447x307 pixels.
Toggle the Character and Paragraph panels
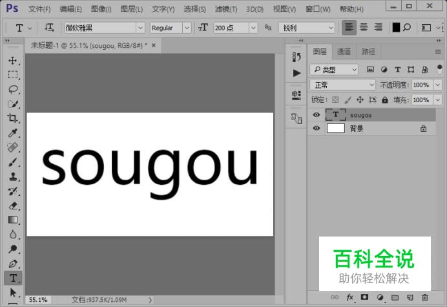[x=426, y=28]
